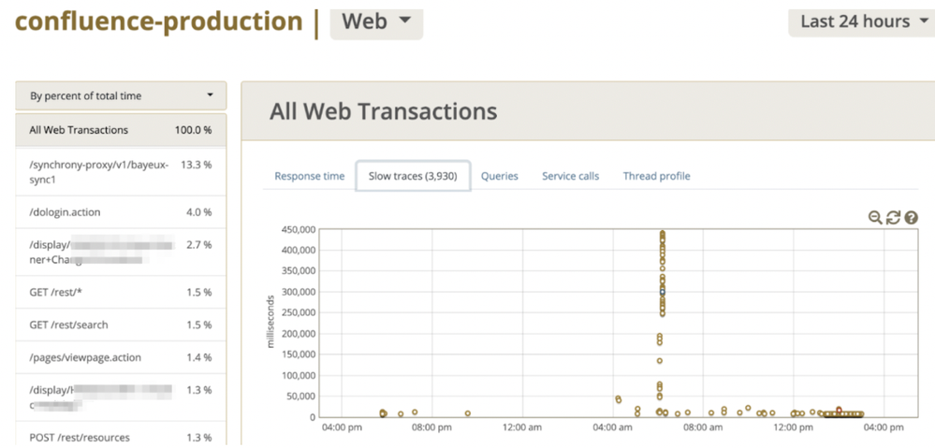
Task: Open the chart help question-mark icon
Action: [x=911, y=217]
